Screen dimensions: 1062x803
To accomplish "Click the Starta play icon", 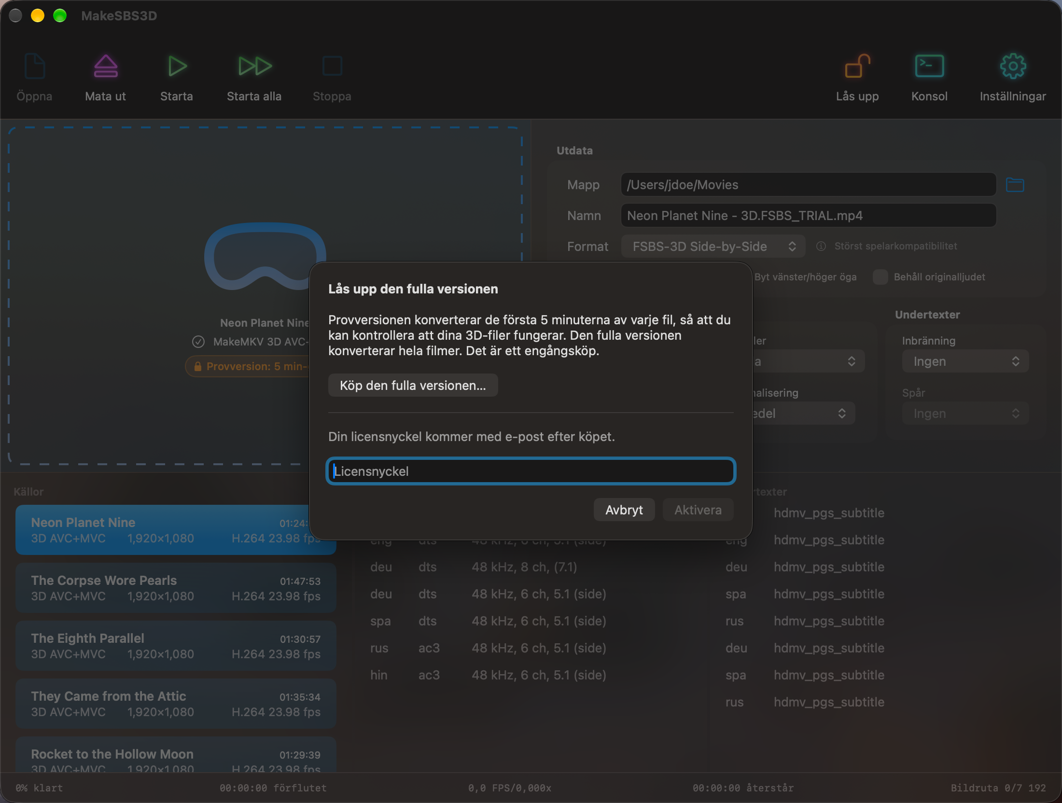I will point(177,66).
